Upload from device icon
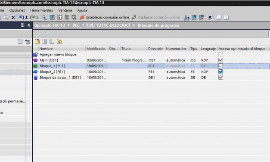 [x=59, y=17]
